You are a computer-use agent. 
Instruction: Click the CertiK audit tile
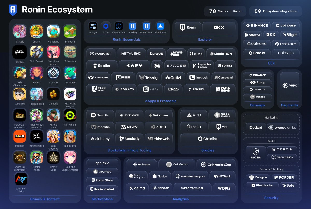tap(282, 149)
